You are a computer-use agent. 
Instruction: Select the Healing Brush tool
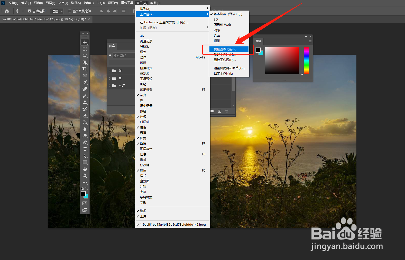tap(85, 89)
